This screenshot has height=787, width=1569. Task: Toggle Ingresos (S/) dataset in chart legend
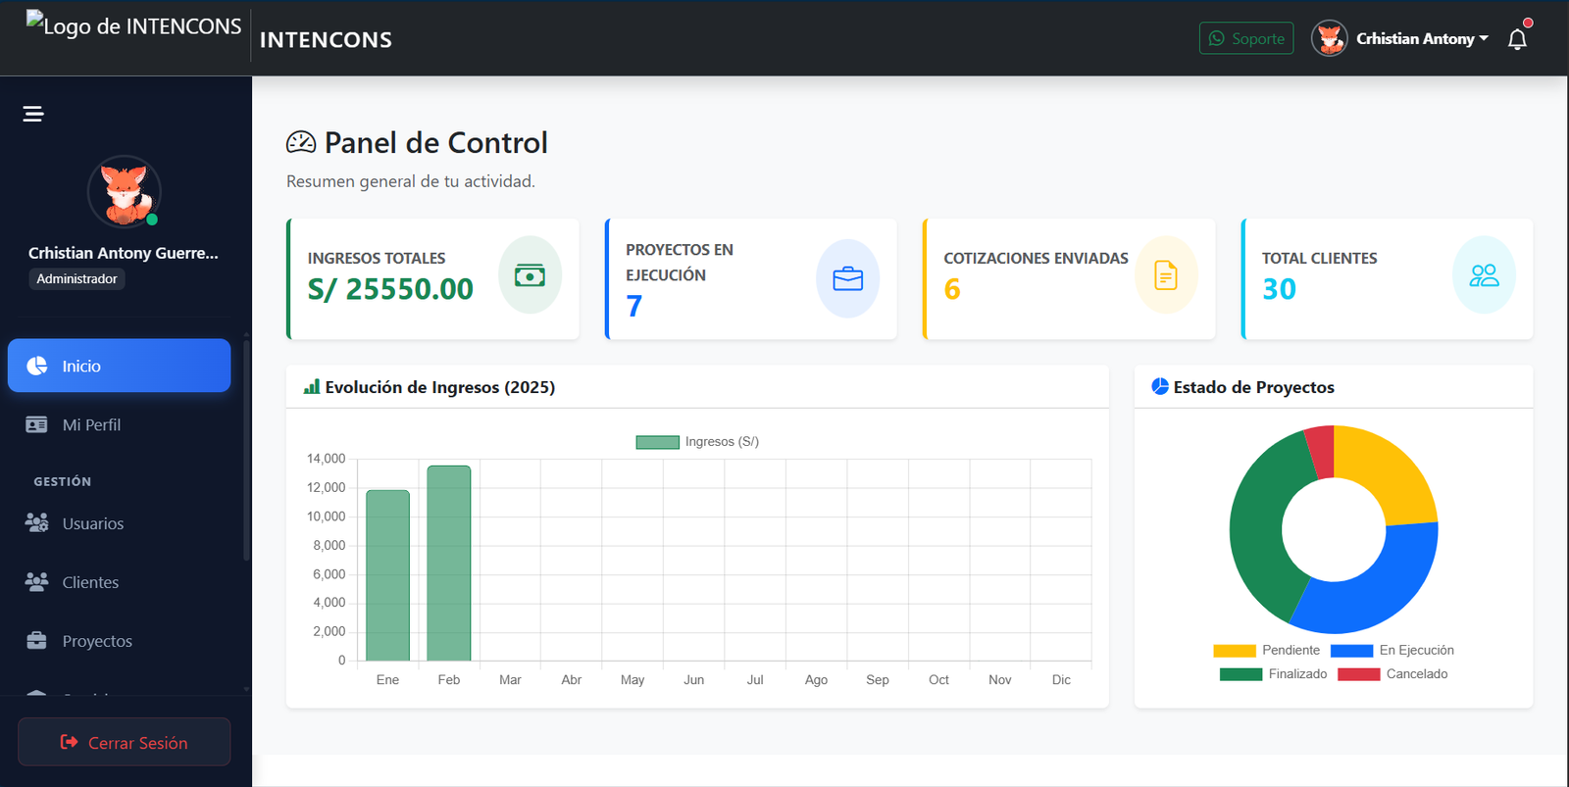pos(697,442)
